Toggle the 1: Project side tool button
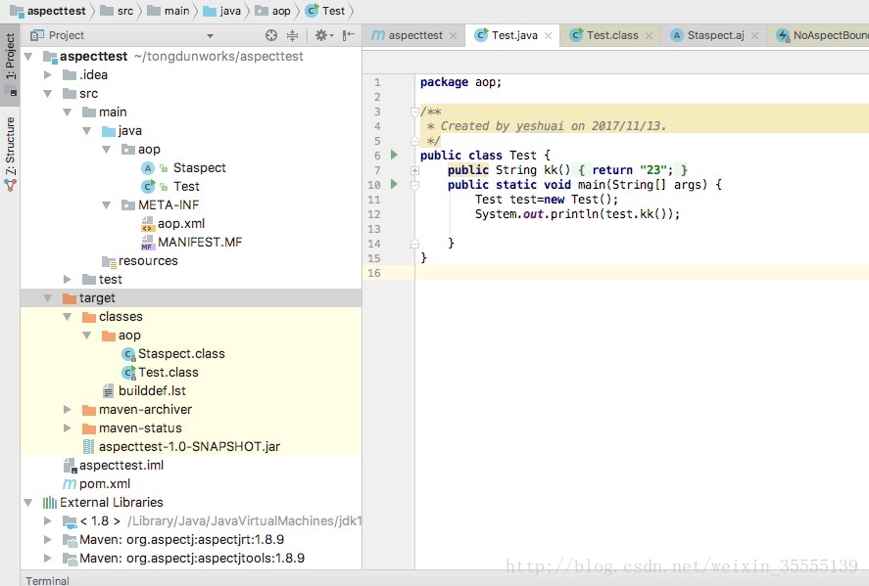 point(10,64)
